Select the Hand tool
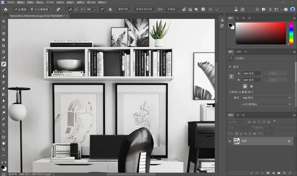Image resolution: width=297 pixels, height=176 pixels. point(4,143)
